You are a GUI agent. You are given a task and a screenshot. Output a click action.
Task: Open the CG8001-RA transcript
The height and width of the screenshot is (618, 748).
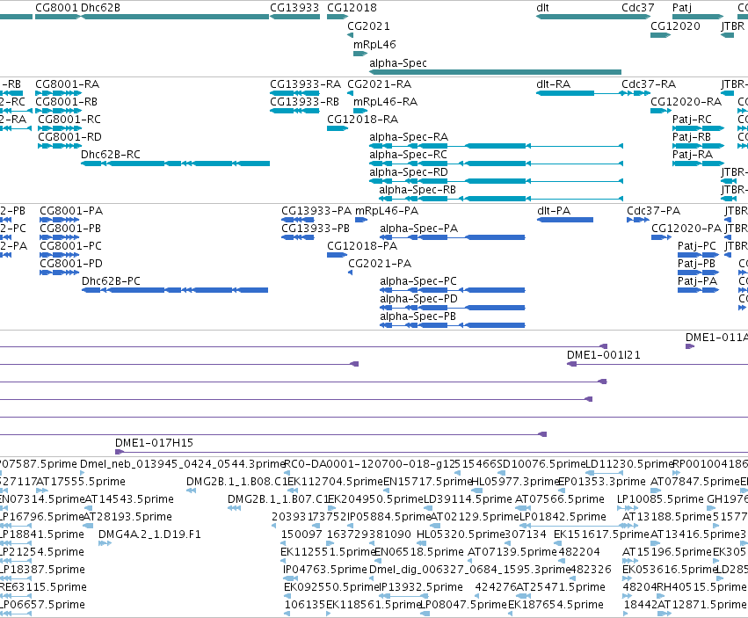(x=58, y=93)
